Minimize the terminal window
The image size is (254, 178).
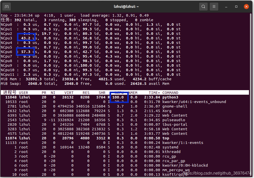pyautogui.click(x=226, y=7)
